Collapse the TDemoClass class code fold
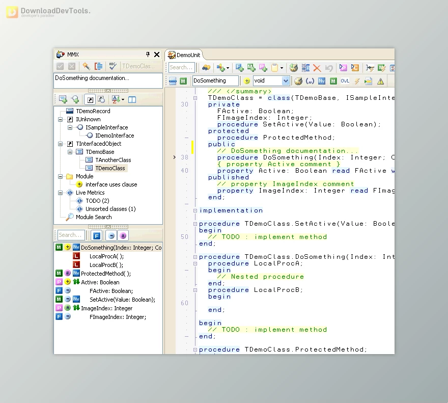448x403 pixels. pos(195,98)
